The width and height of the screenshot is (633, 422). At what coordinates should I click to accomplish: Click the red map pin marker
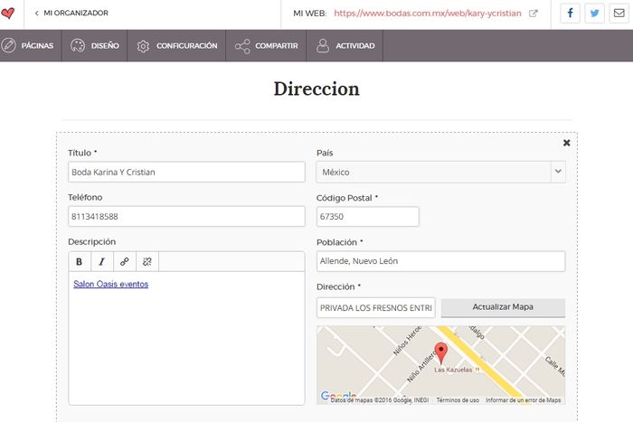[441, 353]
